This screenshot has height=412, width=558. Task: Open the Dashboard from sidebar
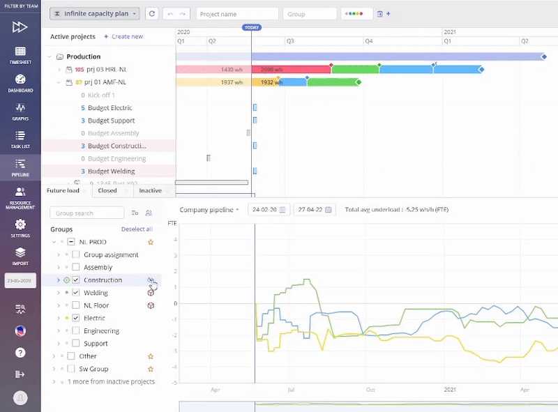[20, 82]
